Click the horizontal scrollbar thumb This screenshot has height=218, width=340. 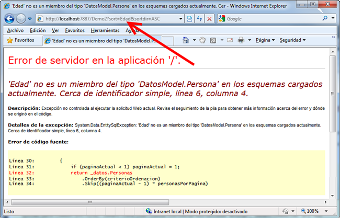coord(90,202)
